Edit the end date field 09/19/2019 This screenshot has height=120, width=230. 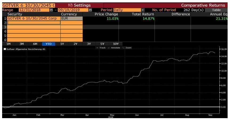pyautogui.click(x=73, y=10)
